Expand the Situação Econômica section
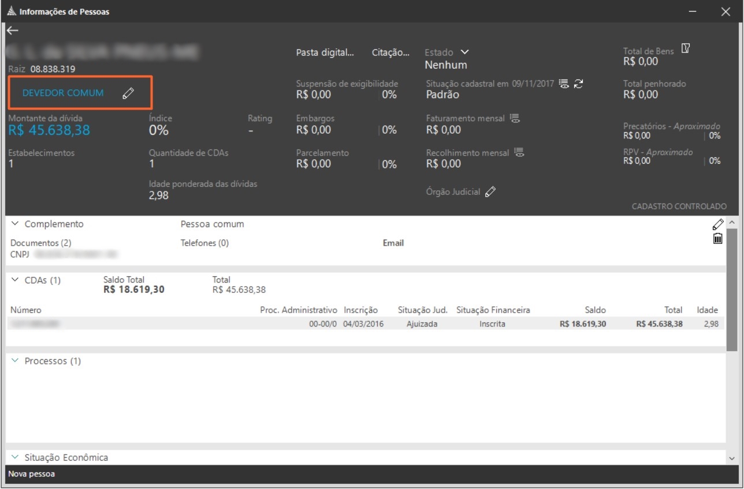The width and height of the screenshot is (744, 489). [x=15, y=457]
